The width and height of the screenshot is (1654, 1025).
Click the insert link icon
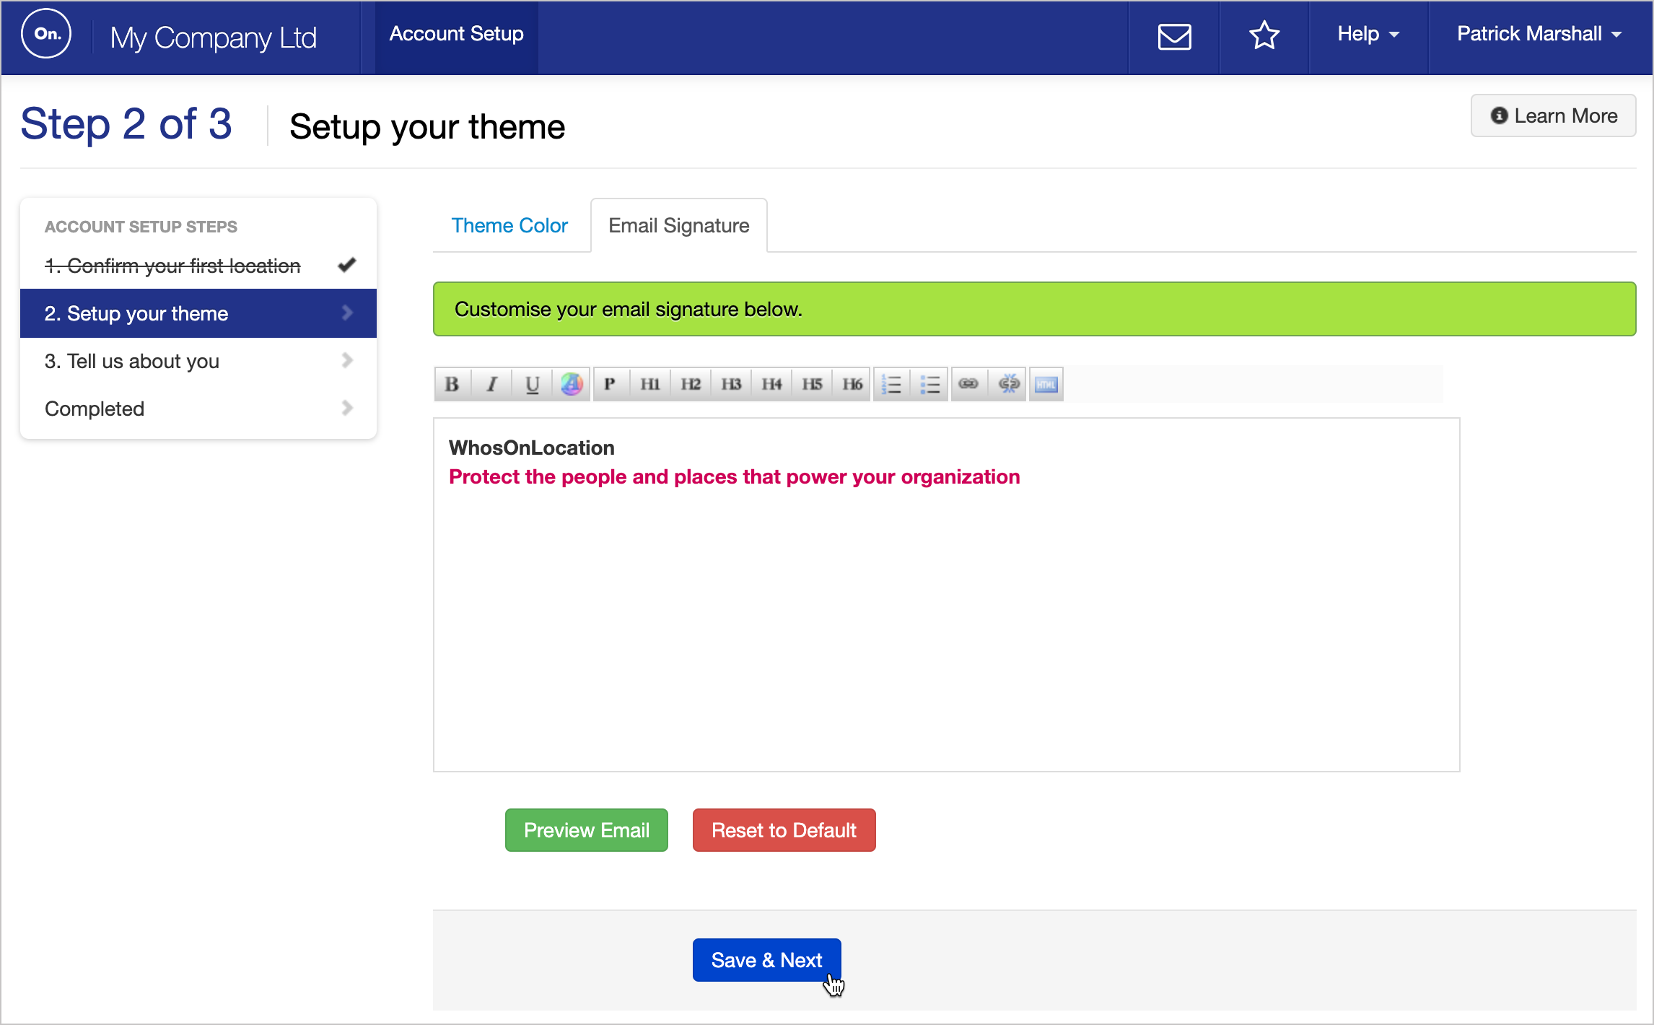968,384
